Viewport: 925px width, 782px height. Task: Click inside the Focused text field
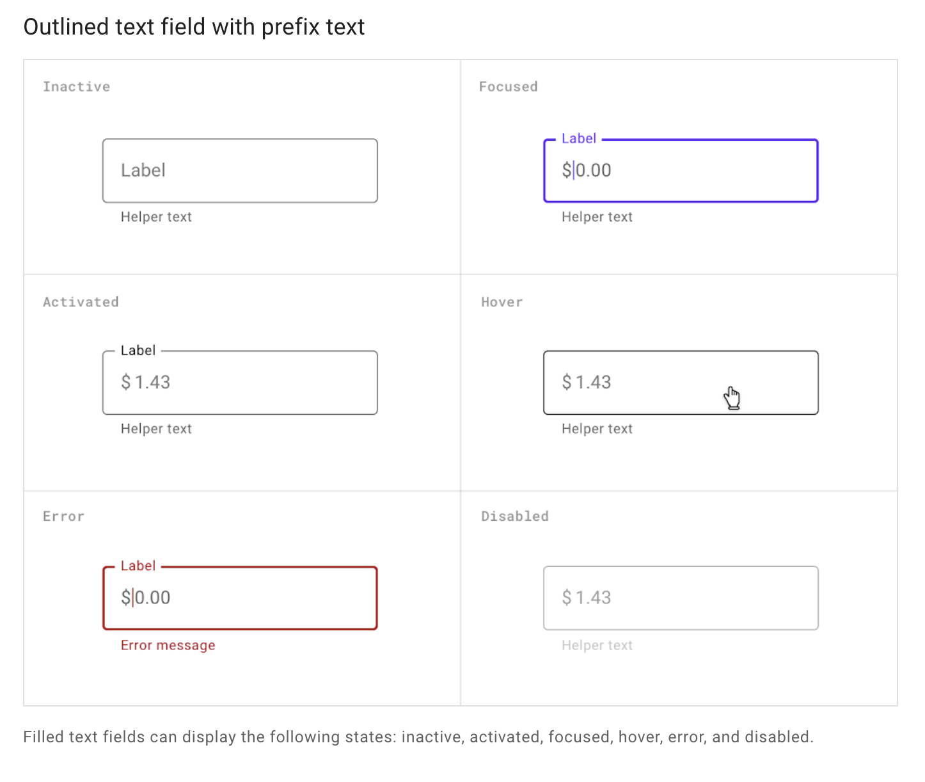pos(680,170)
